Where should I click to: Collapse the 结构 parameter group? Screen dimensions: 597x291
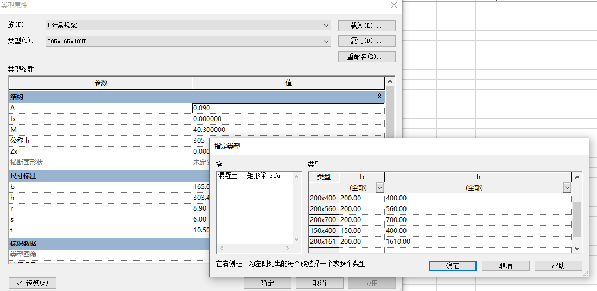point(379,96)
